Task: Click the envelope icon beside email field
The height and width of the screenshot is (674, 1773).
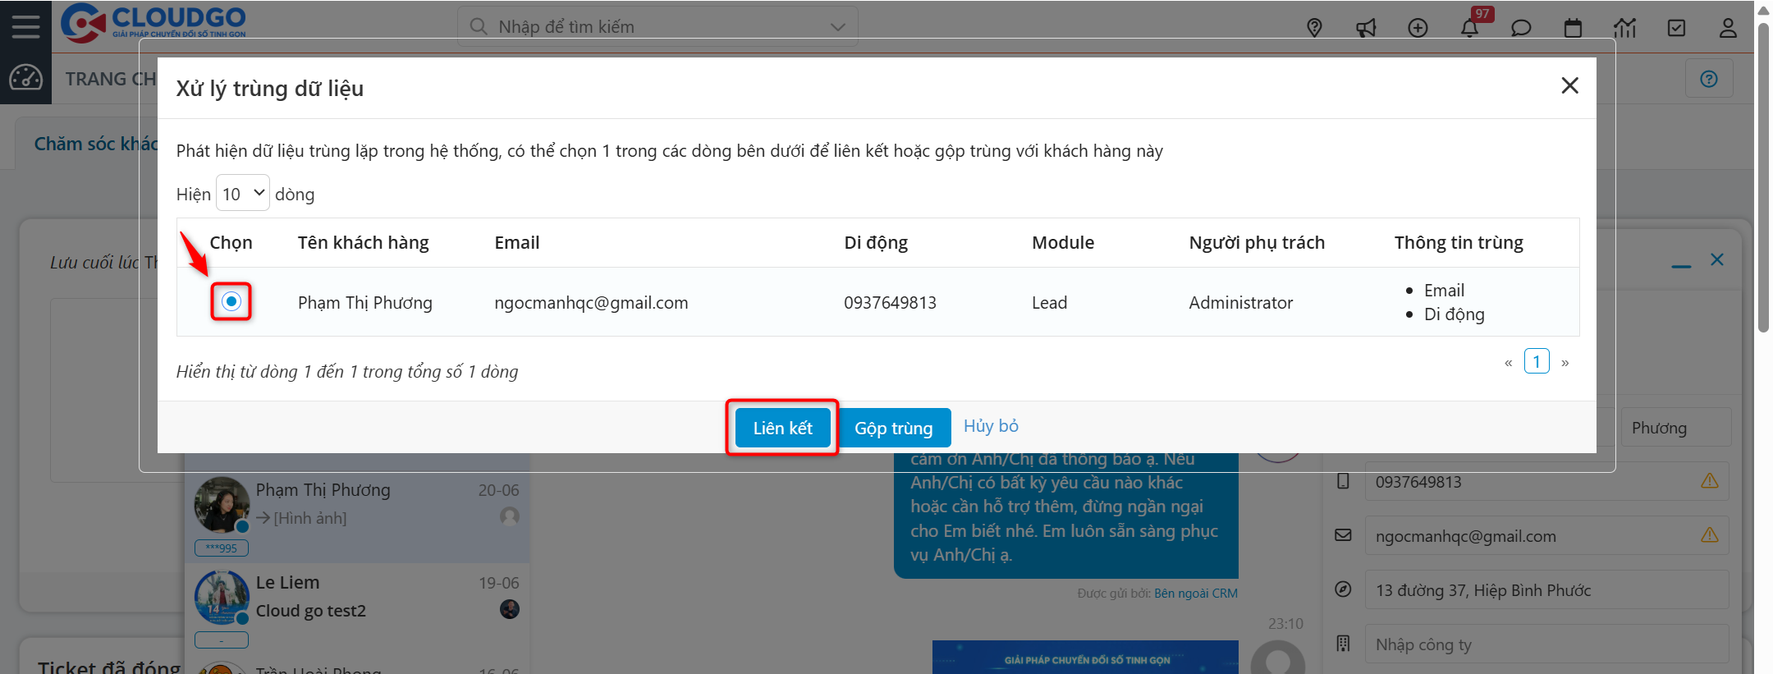Action: (x=1343, y=535)
